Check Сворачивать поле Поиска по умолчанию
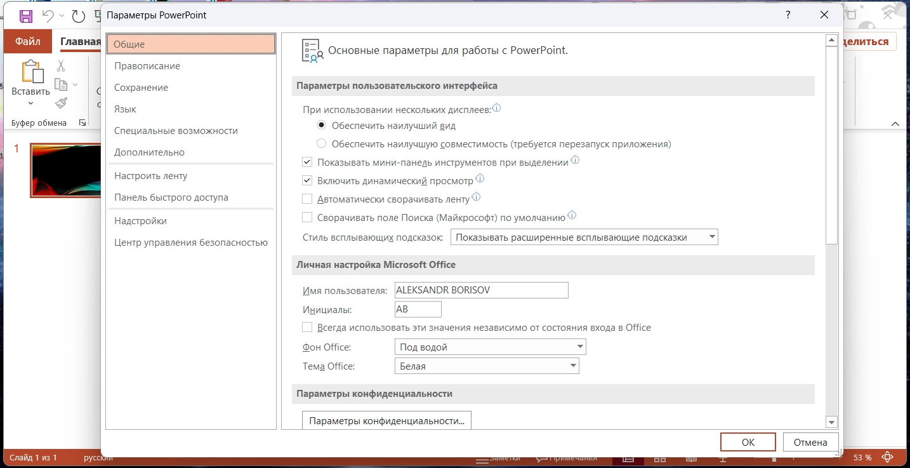Viewport: 910px width, 468px height. 307,218
